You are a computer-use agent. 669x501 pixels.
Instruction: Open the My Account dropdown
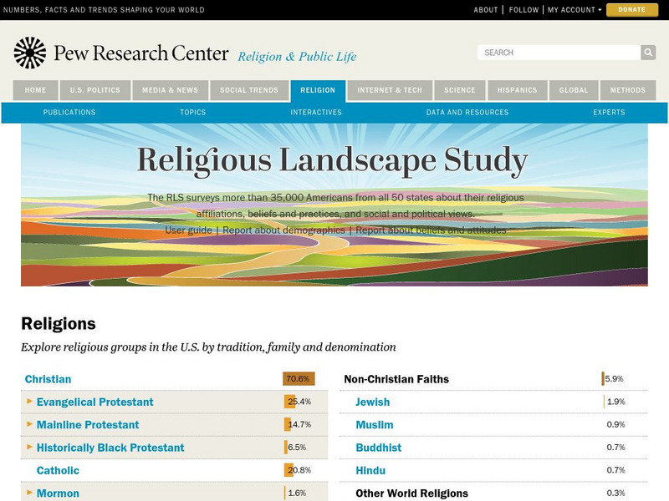click(574, 10)
